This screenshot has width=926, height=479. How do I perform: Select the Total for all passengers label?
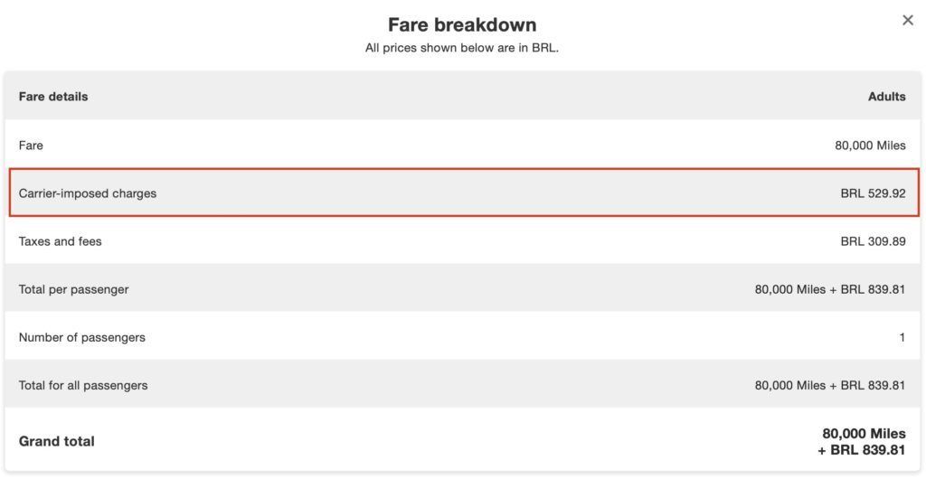(x=83, y=386)
